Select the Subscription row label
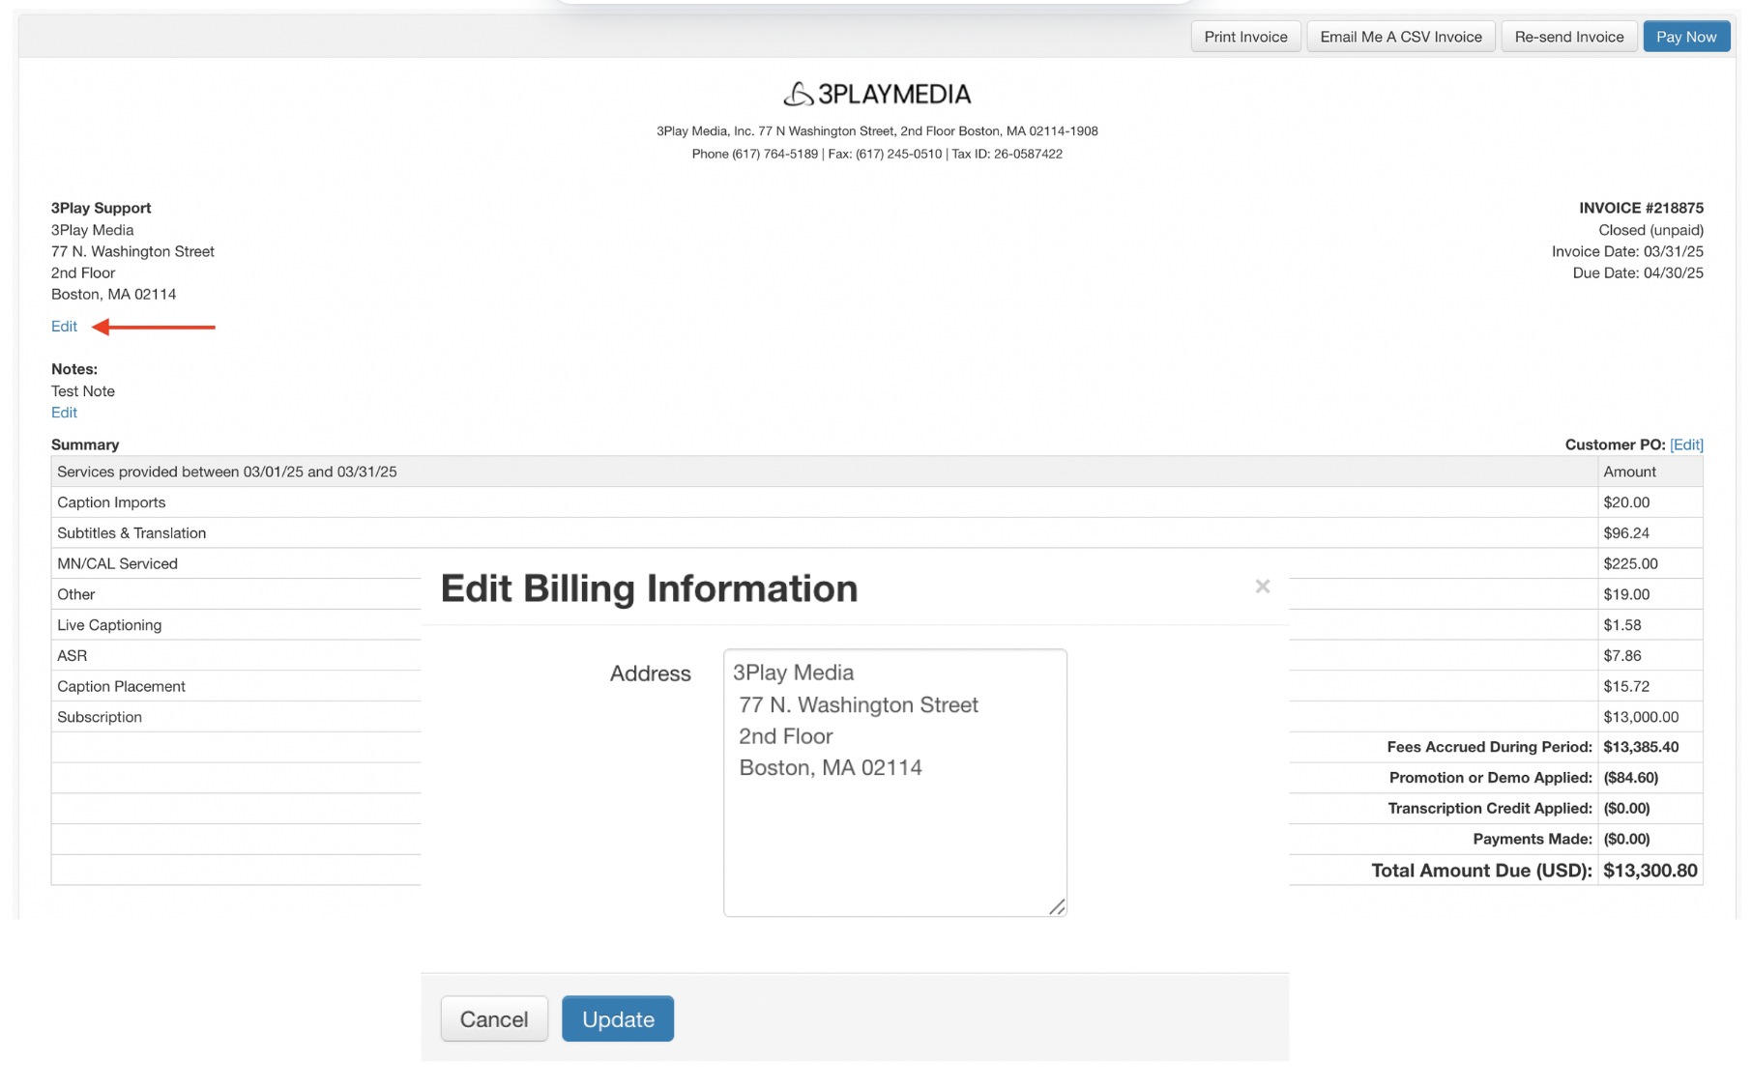 coord(100,717)
